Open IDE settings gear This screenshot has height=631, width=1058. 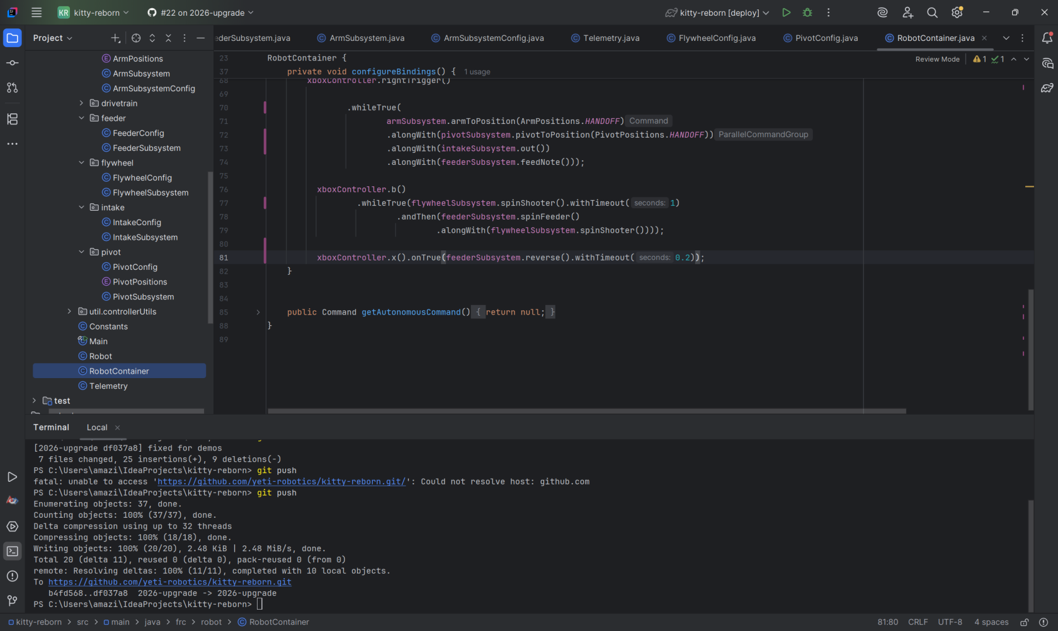click(957, 13)
